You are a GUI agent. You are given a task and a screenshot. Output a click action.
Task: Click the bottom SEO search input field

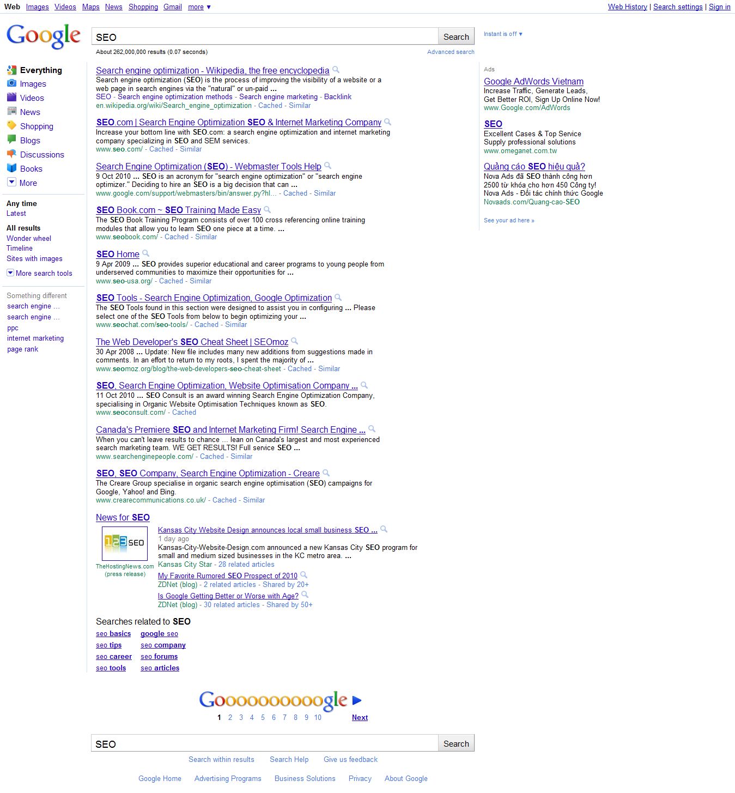265,743
